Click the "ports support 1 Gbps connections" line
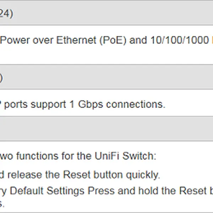 click(x=85, y=105)
